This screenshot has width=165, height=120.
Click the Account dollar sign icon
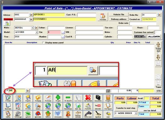tap(28, 114)
